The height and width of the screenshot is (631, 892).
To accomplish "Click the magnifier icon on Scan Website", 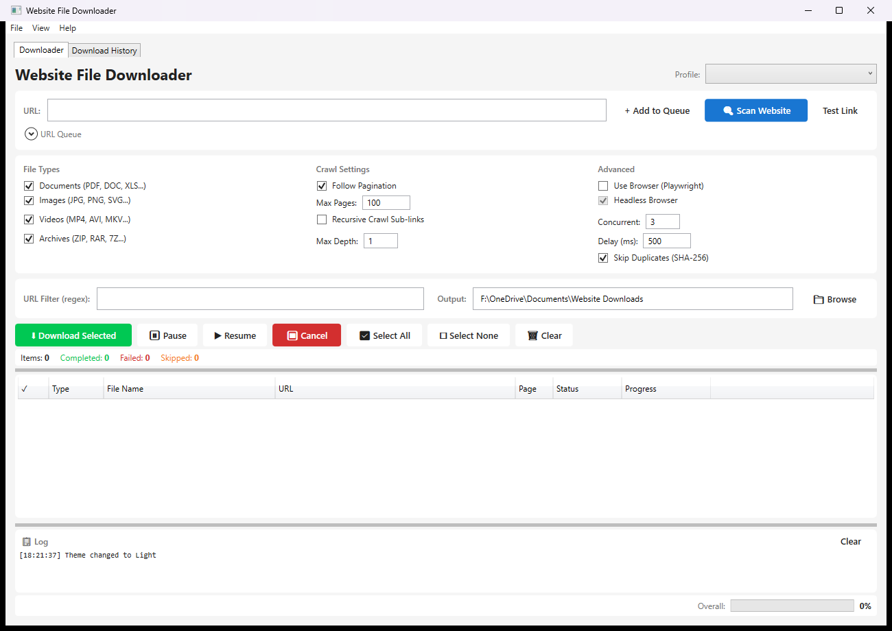I will [x=728, y=111].
